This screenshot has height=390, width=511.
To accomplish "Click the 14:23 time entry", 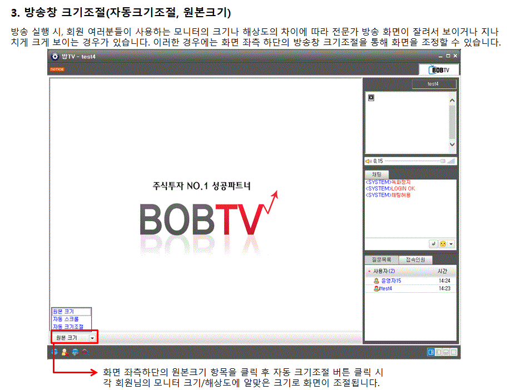I will click(444, 288).
